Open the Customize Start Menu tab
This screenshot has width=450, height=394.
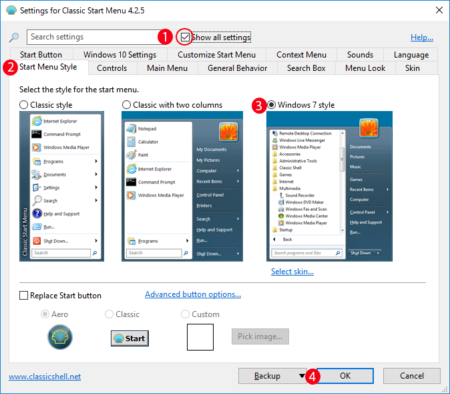pyautogui.click(x=217, y=55)
